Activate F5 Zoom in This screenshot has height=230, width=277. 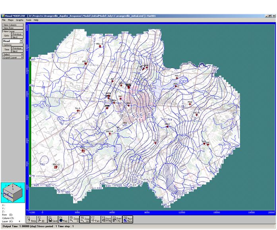point(74,219)
